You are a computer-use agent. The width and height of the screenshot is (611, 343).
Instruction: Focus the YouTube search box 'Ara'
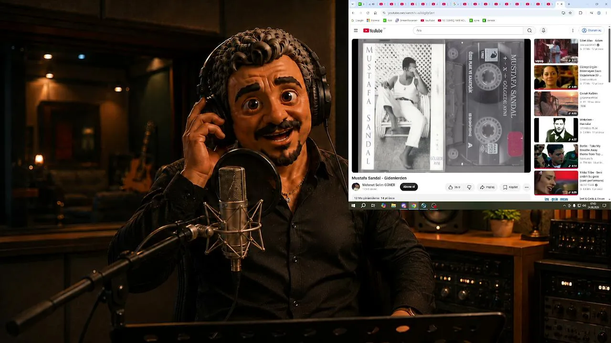click(x=468, y=30)
